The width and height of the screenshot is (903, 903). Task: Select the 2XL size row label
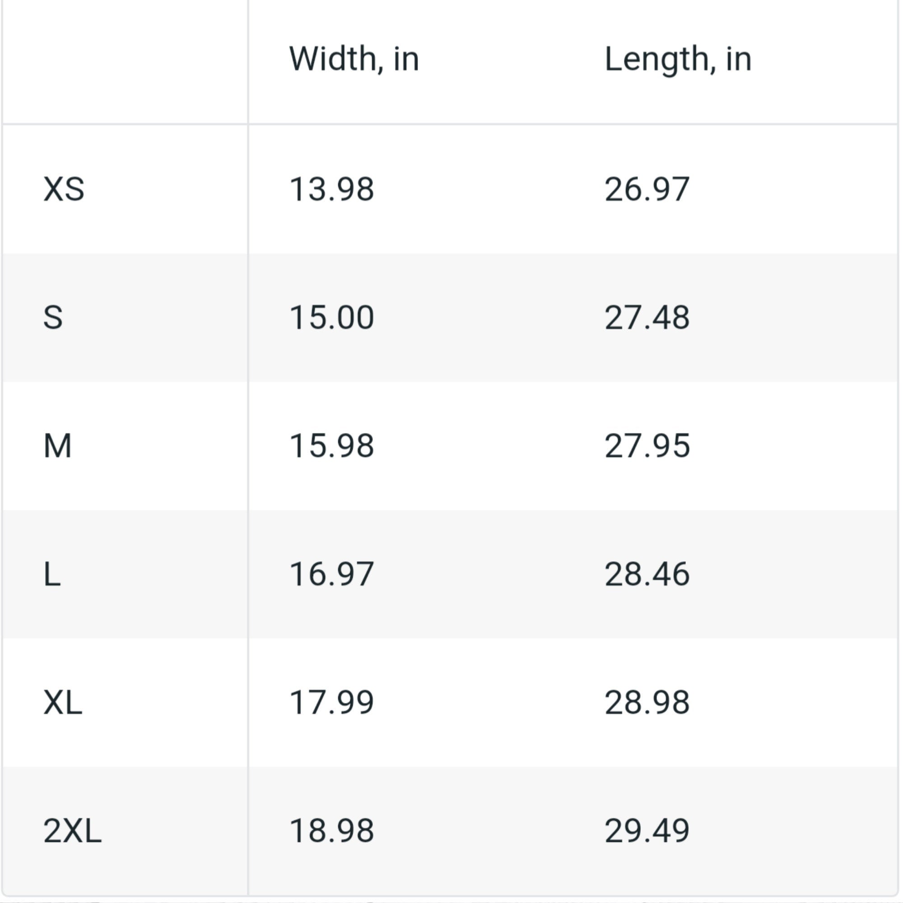click(72, 831)
